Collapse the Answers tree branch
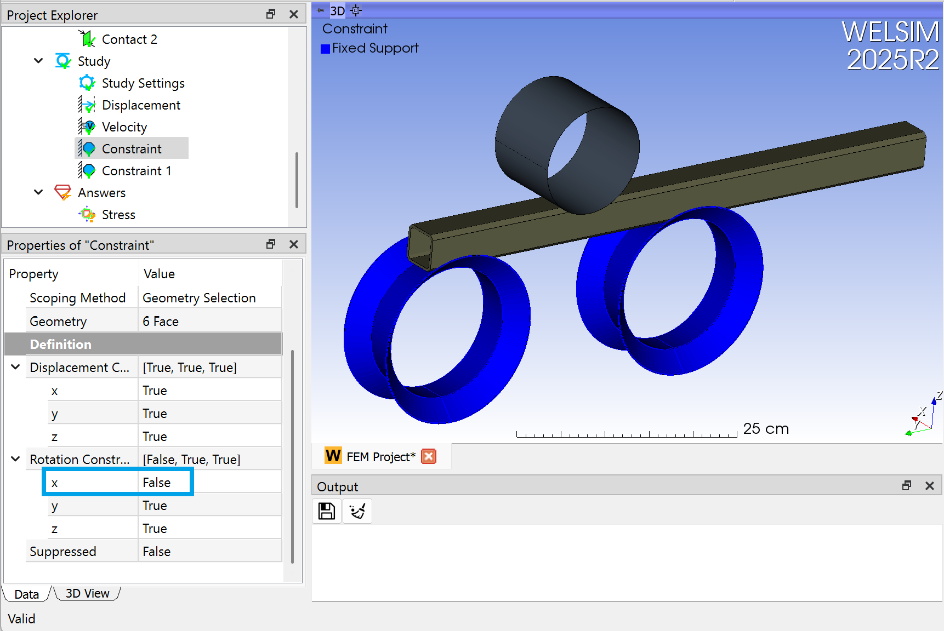944x631 pixels. (x=38, y=192)
